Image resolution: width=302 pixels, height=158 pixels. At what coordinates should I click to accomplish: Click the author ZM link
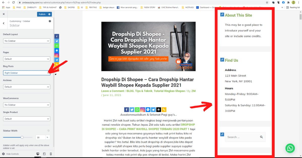click(x=194, y=91)
